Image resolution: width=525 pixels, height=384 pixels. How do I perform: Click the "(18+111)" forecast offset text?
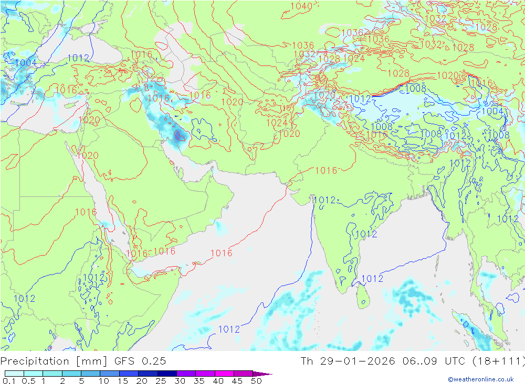pyautogui.click(x=499, y=361)
